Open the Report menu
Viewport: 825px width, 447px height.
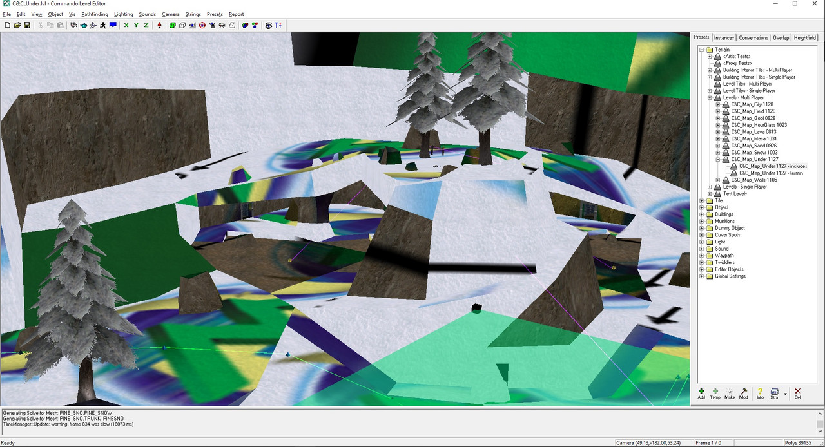pos(237,14)
